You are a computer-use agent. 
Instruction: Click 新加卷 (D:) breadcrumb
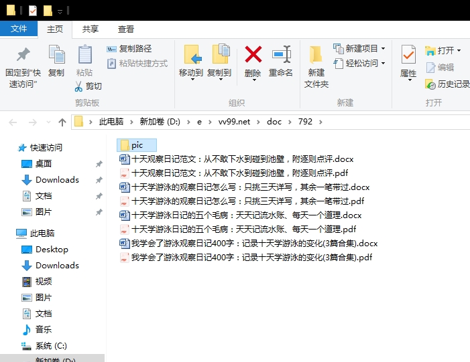[160, 122]
